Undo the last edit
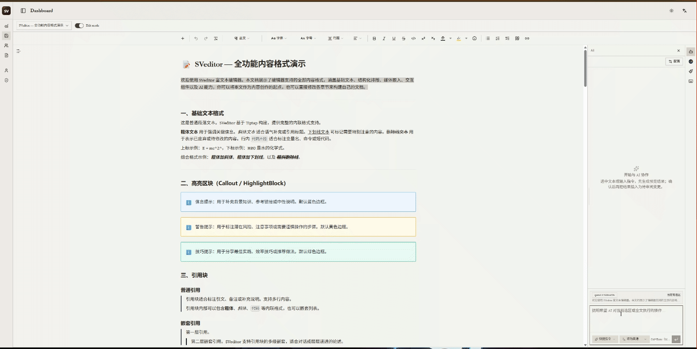This screenshot has width=697, height=349. tap(196, 38)
